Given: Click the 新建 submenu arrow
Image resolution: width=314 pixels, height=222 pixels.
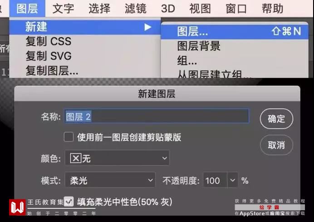Looking at the screenshot, I should 148,27.
